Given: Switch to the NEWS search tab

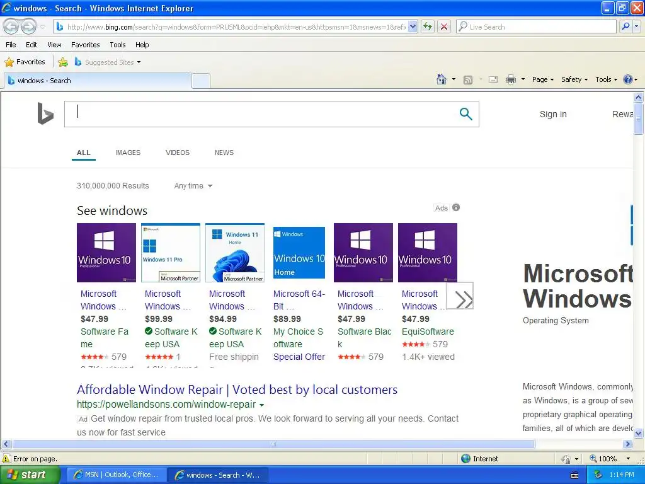Looking at the screenshot, I should pos(224,153).
